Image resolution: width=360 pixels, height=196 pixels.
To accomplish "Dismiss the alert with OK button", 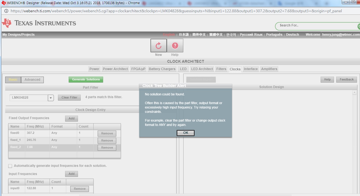I will (x=185, y=133).
